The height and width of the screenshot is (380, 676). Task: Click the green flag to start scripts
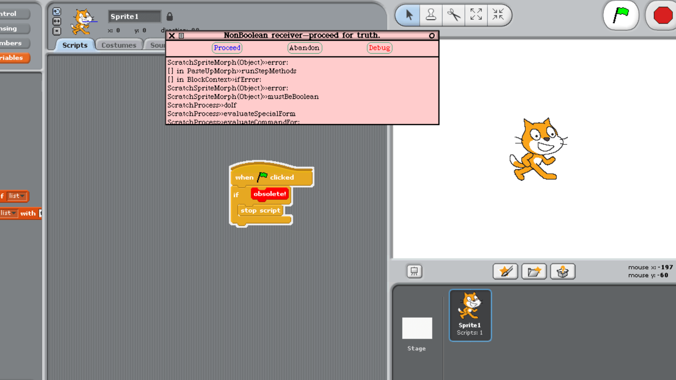tap(621, 15)
